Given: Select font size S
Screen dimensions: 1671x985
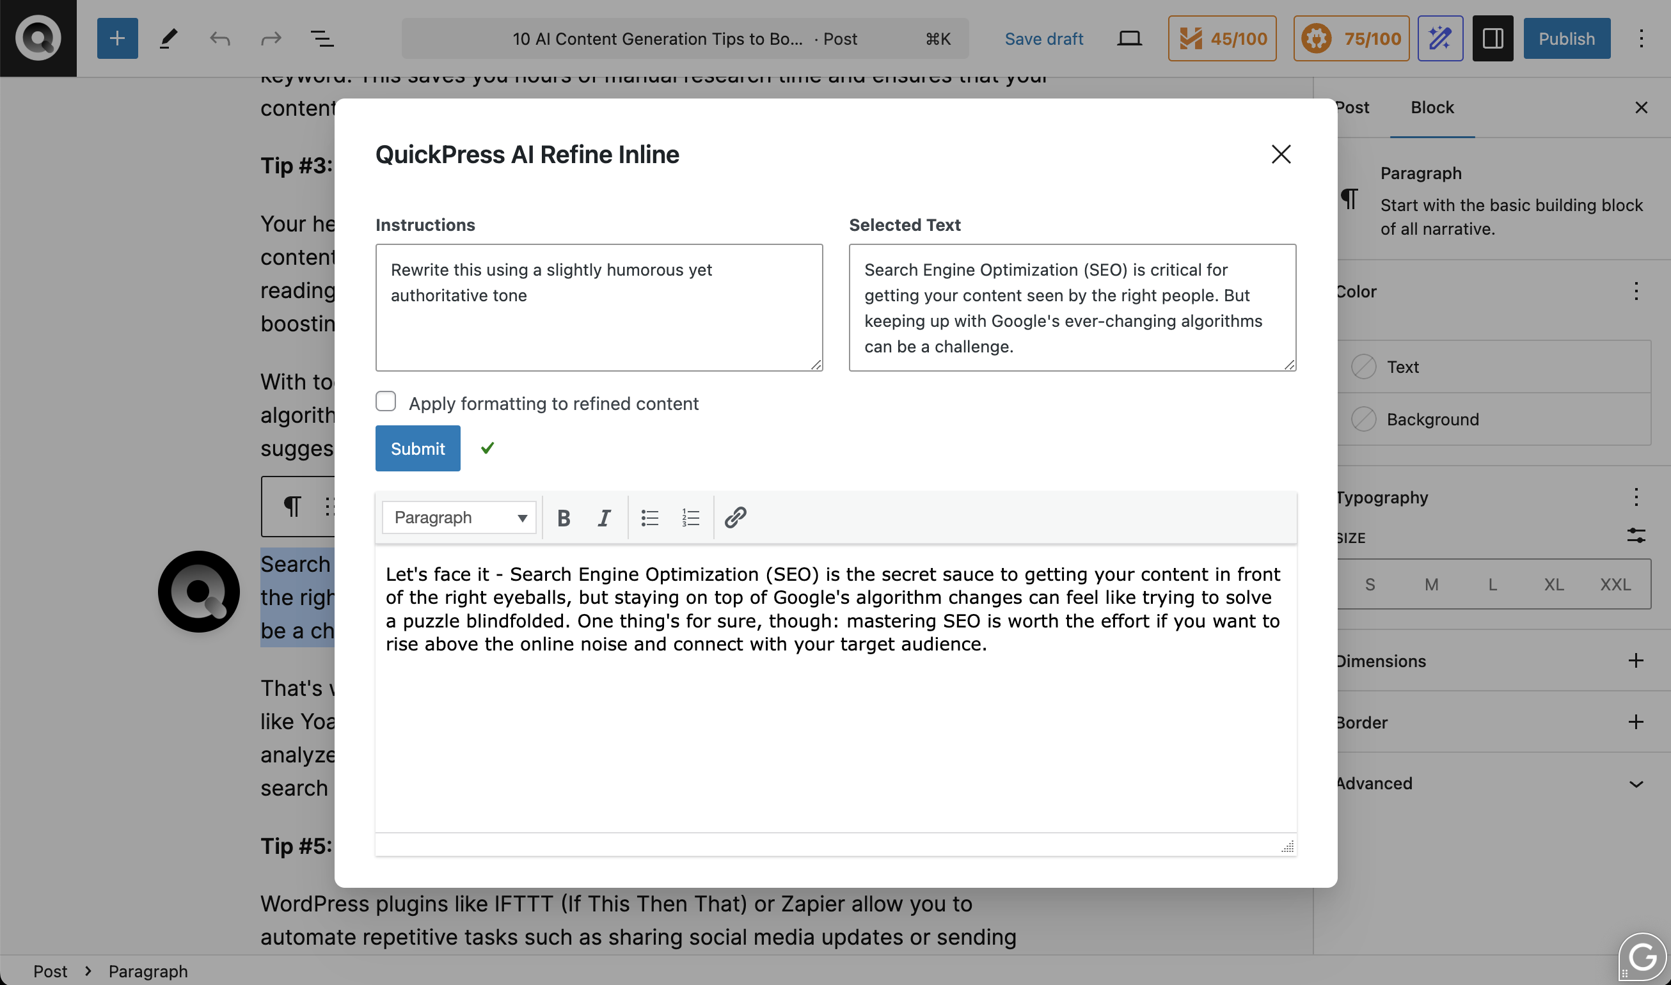Looking at the screenshot, I should 1370,584.
